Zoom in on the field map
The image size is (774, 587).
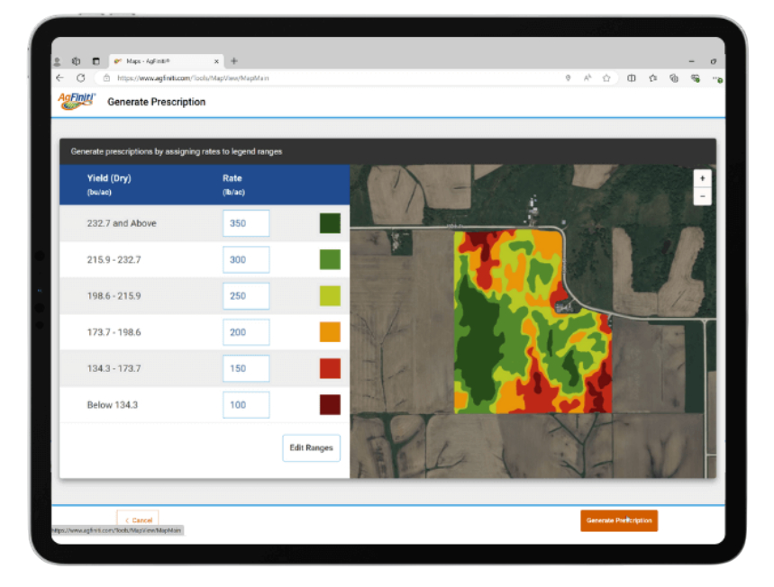coord(702,178)
